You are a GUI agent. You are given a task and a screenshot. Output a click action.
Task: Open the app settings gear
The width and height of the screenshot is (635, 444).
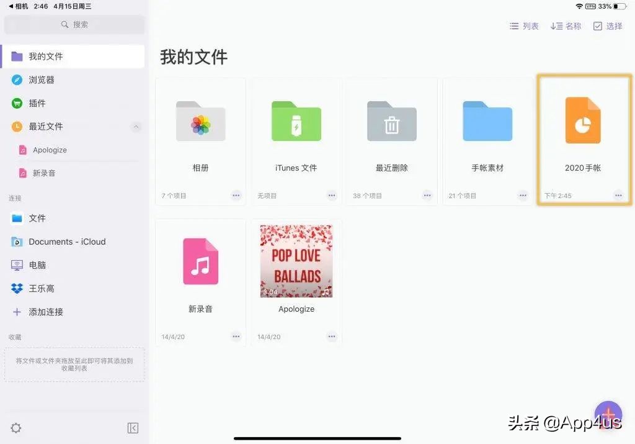coord(16,428)
